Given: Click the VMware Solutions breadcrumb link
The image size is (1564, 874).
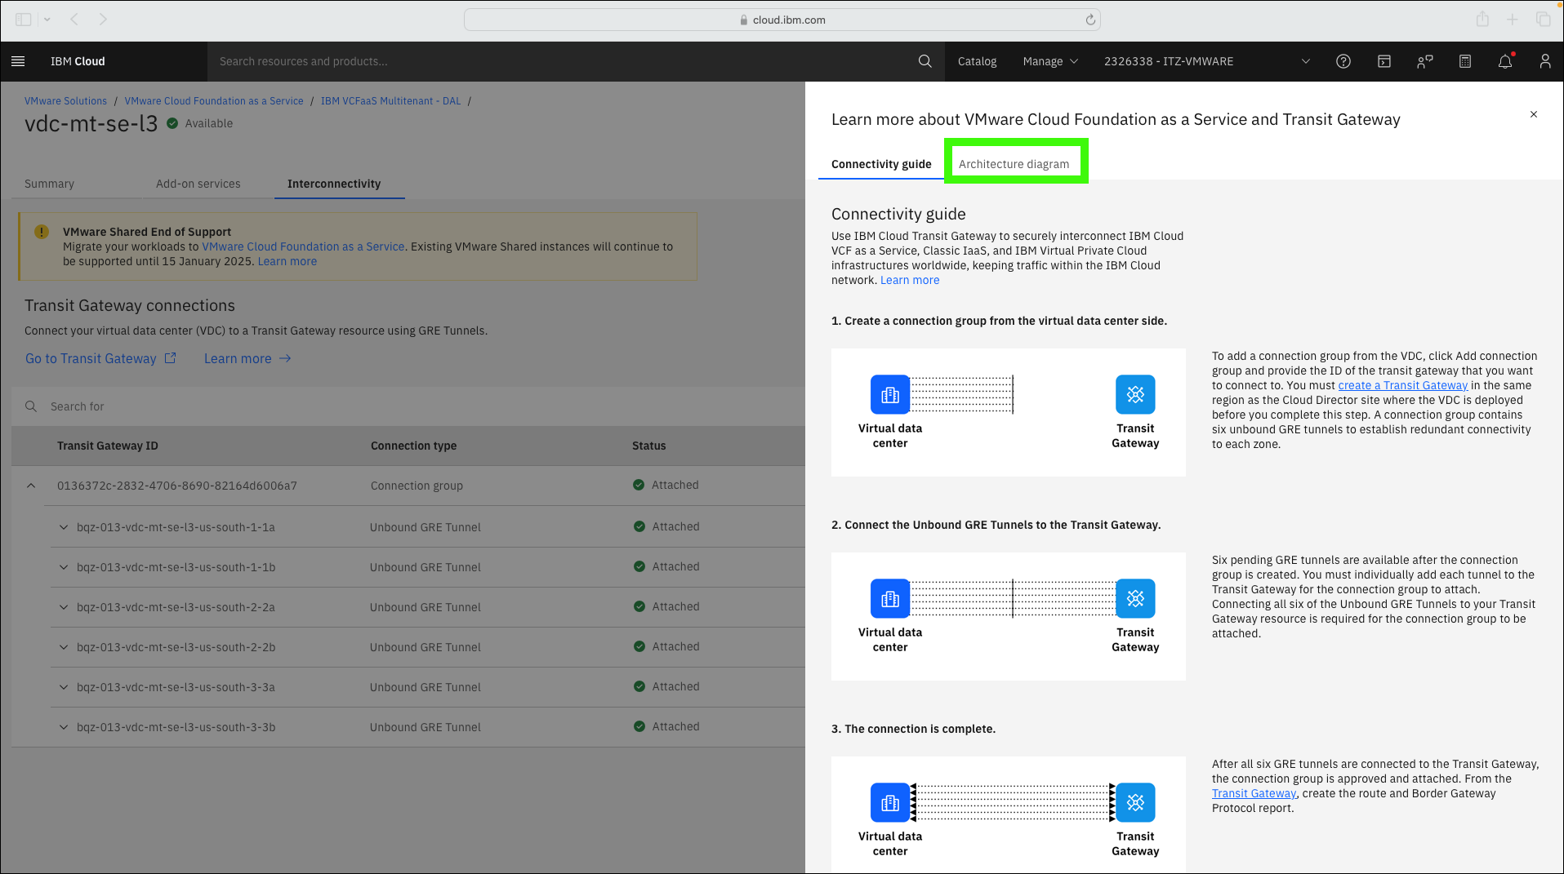Looking at the screenshot, I should pos(65,101).
